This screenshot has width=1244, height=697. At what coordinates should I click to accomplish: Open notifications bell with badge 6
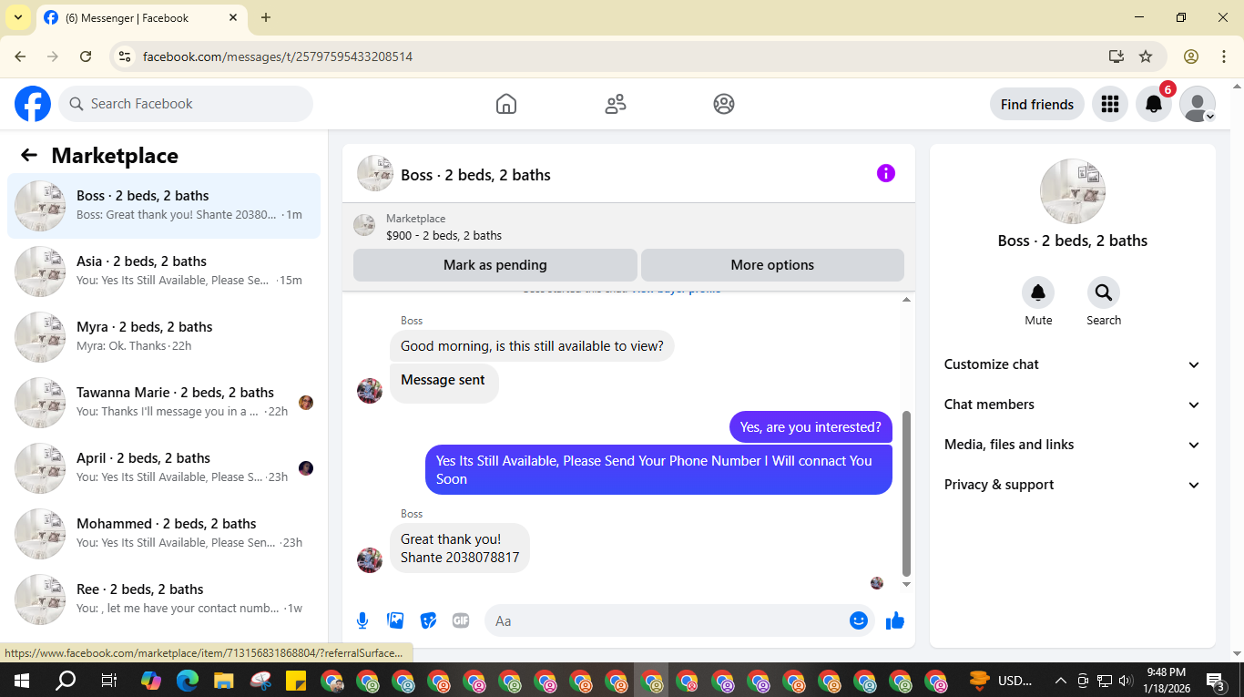[x=1154, y=104]
